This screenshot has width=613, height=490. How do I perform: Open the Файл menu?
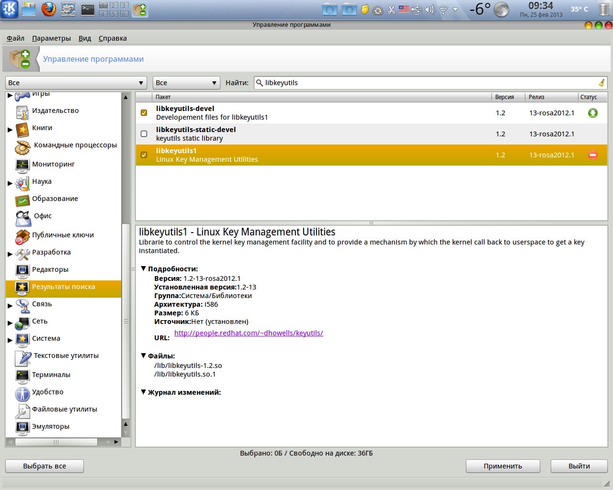15,38
